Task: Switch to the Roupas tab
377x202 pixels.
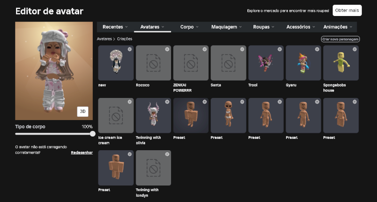Action: pos(263,27)
